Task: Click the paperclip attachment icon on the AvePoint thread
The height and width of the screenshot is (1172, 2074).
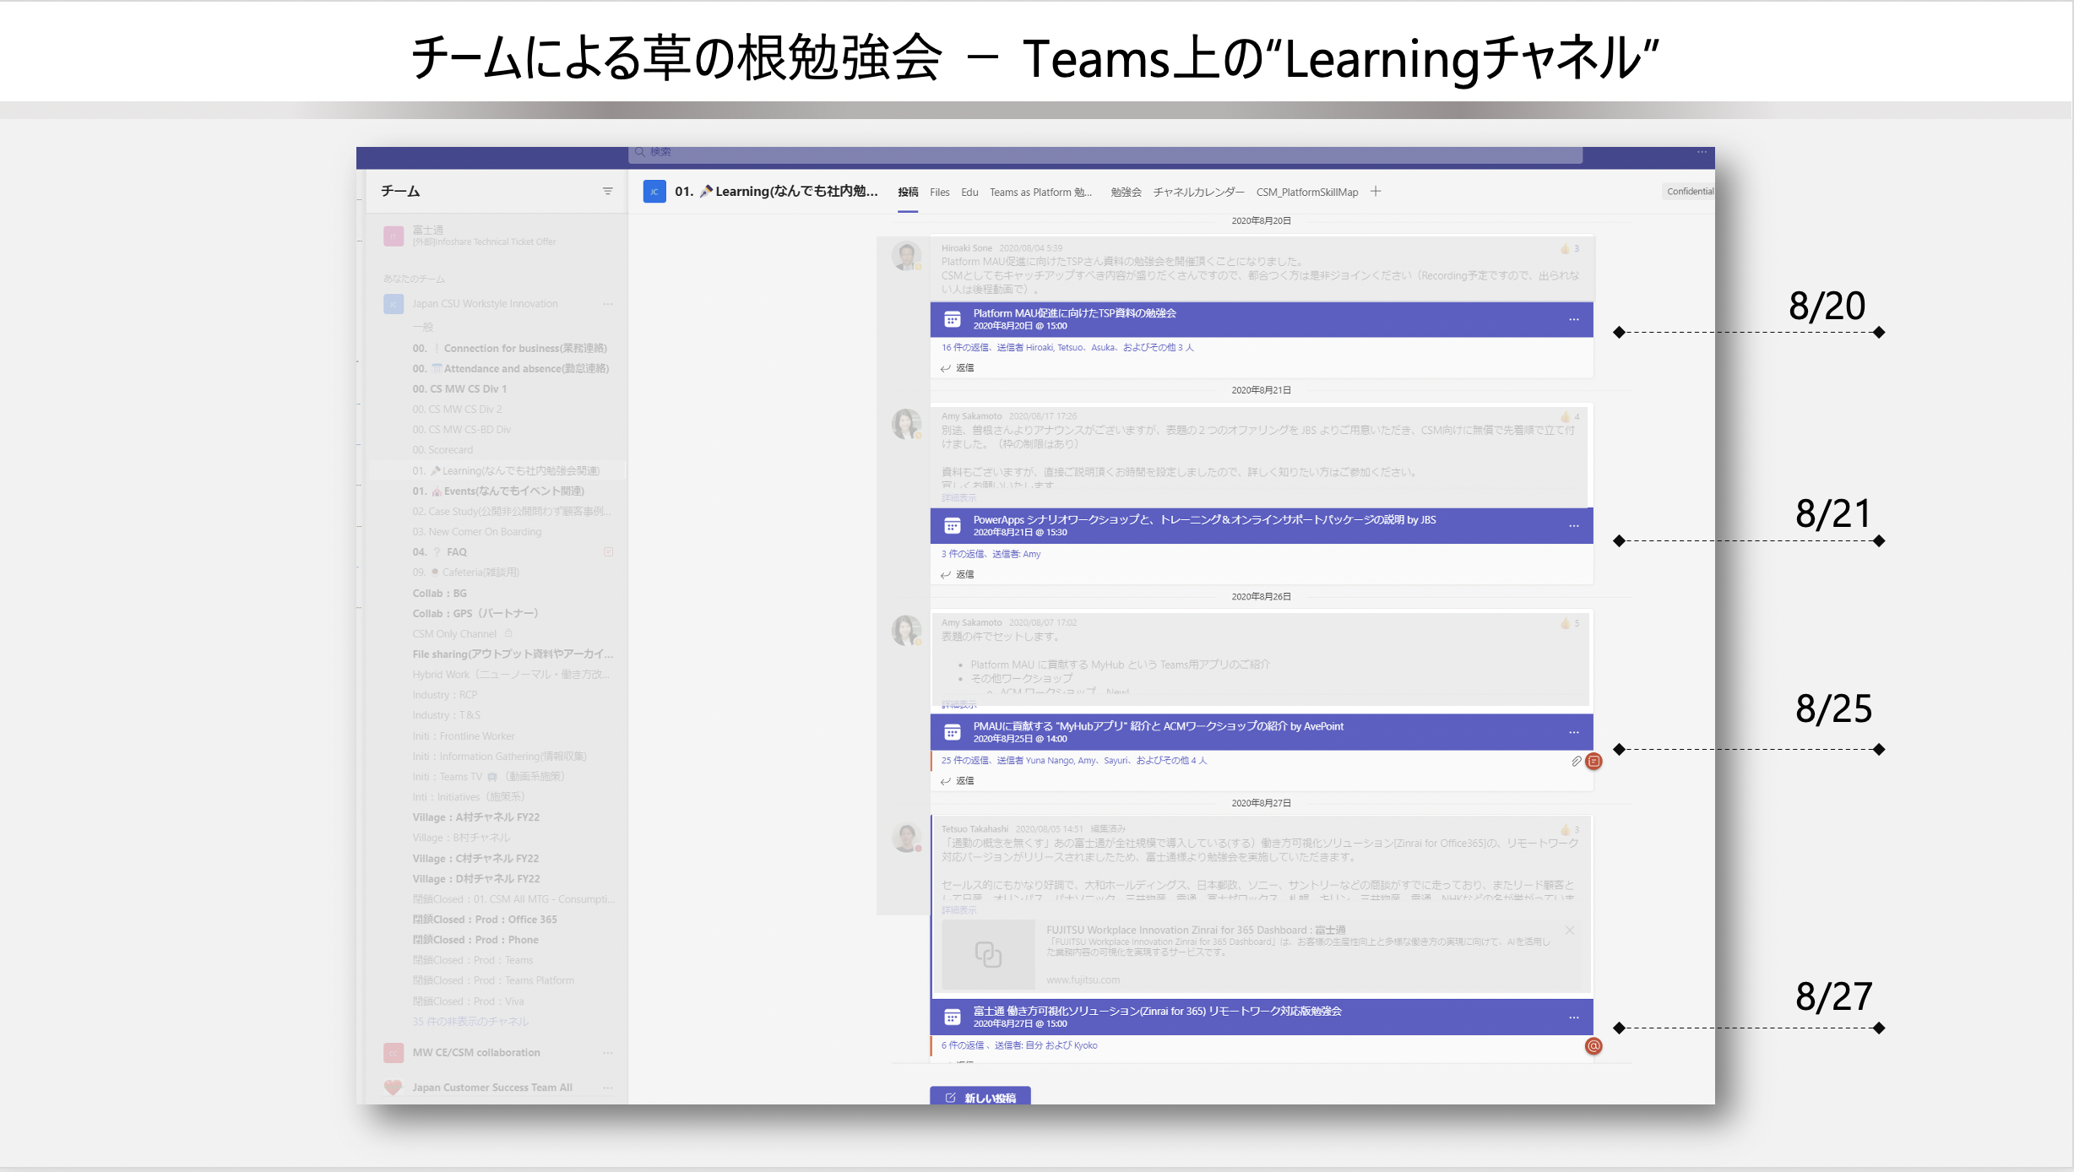Action: [1576, 761]
